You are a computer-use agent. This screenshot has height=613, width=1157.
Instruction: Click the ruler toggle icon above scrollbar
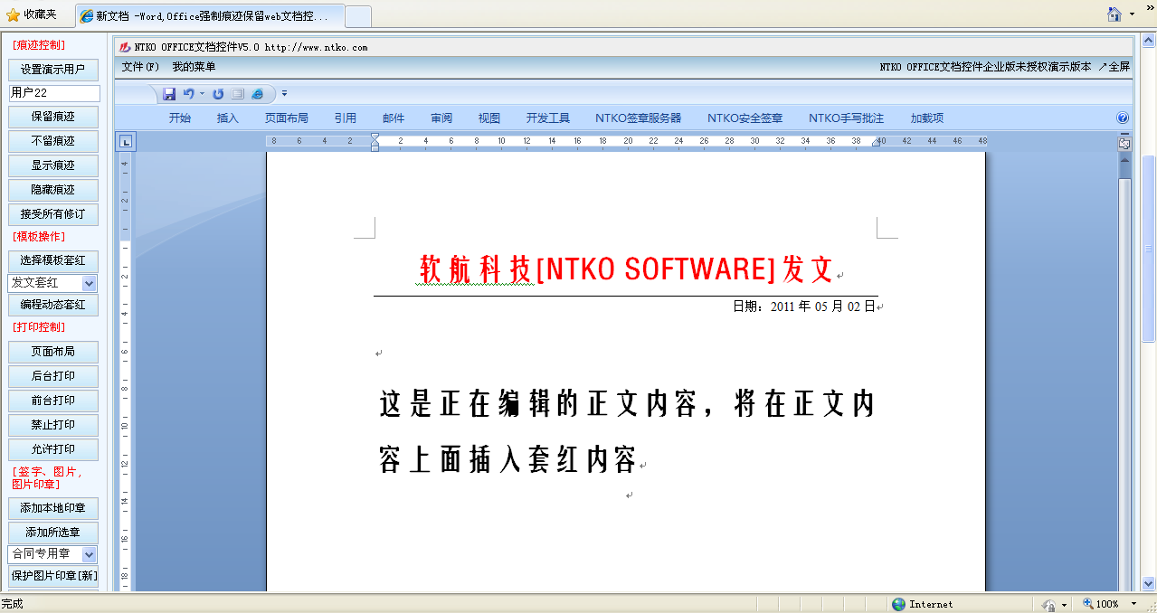coord(1124,143)
